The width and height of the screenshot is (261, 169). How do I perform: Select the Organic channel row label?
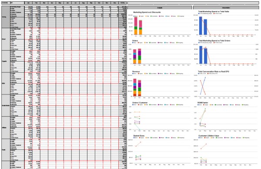(x=6, y=61)
